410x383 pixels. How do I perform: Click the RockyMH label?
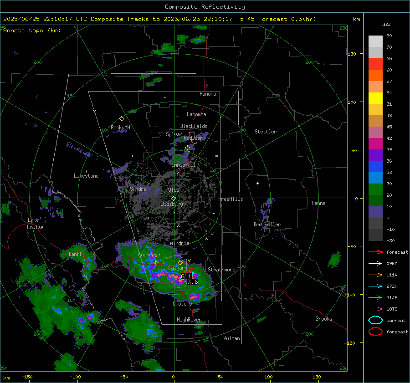tap(120, 128)
